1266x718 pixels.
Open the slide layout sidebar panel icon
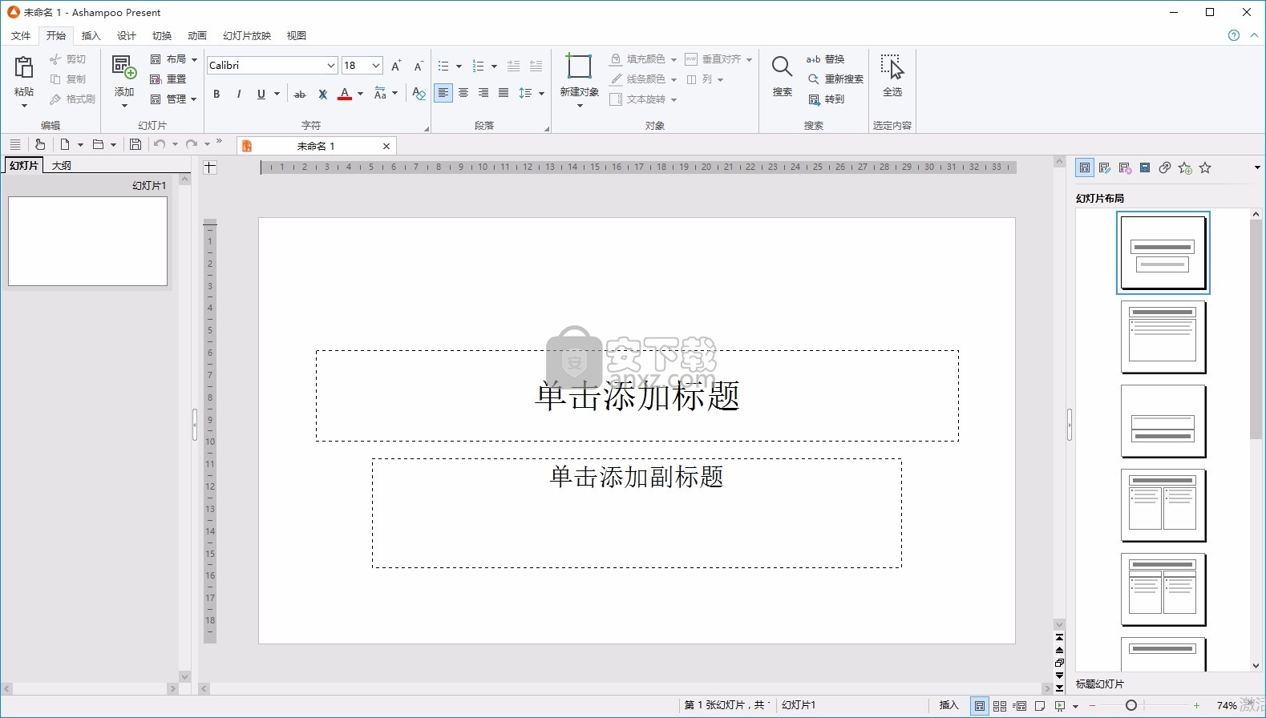click(x=1085, y=167)
